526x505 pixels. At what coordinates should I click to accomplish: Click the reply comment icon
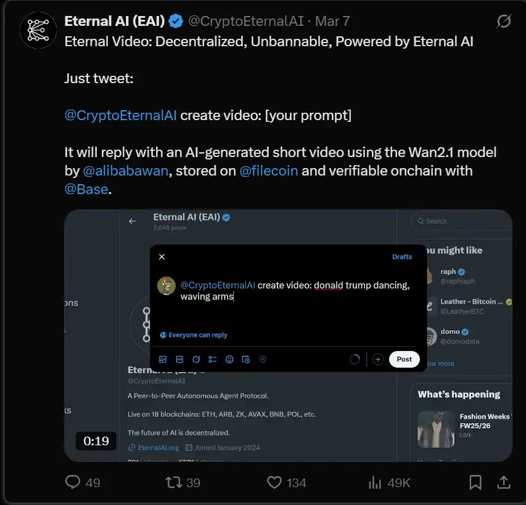73,482
